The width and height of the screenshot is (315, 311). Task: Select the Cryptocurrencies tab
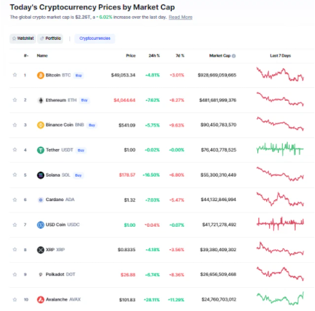(94, 39)
